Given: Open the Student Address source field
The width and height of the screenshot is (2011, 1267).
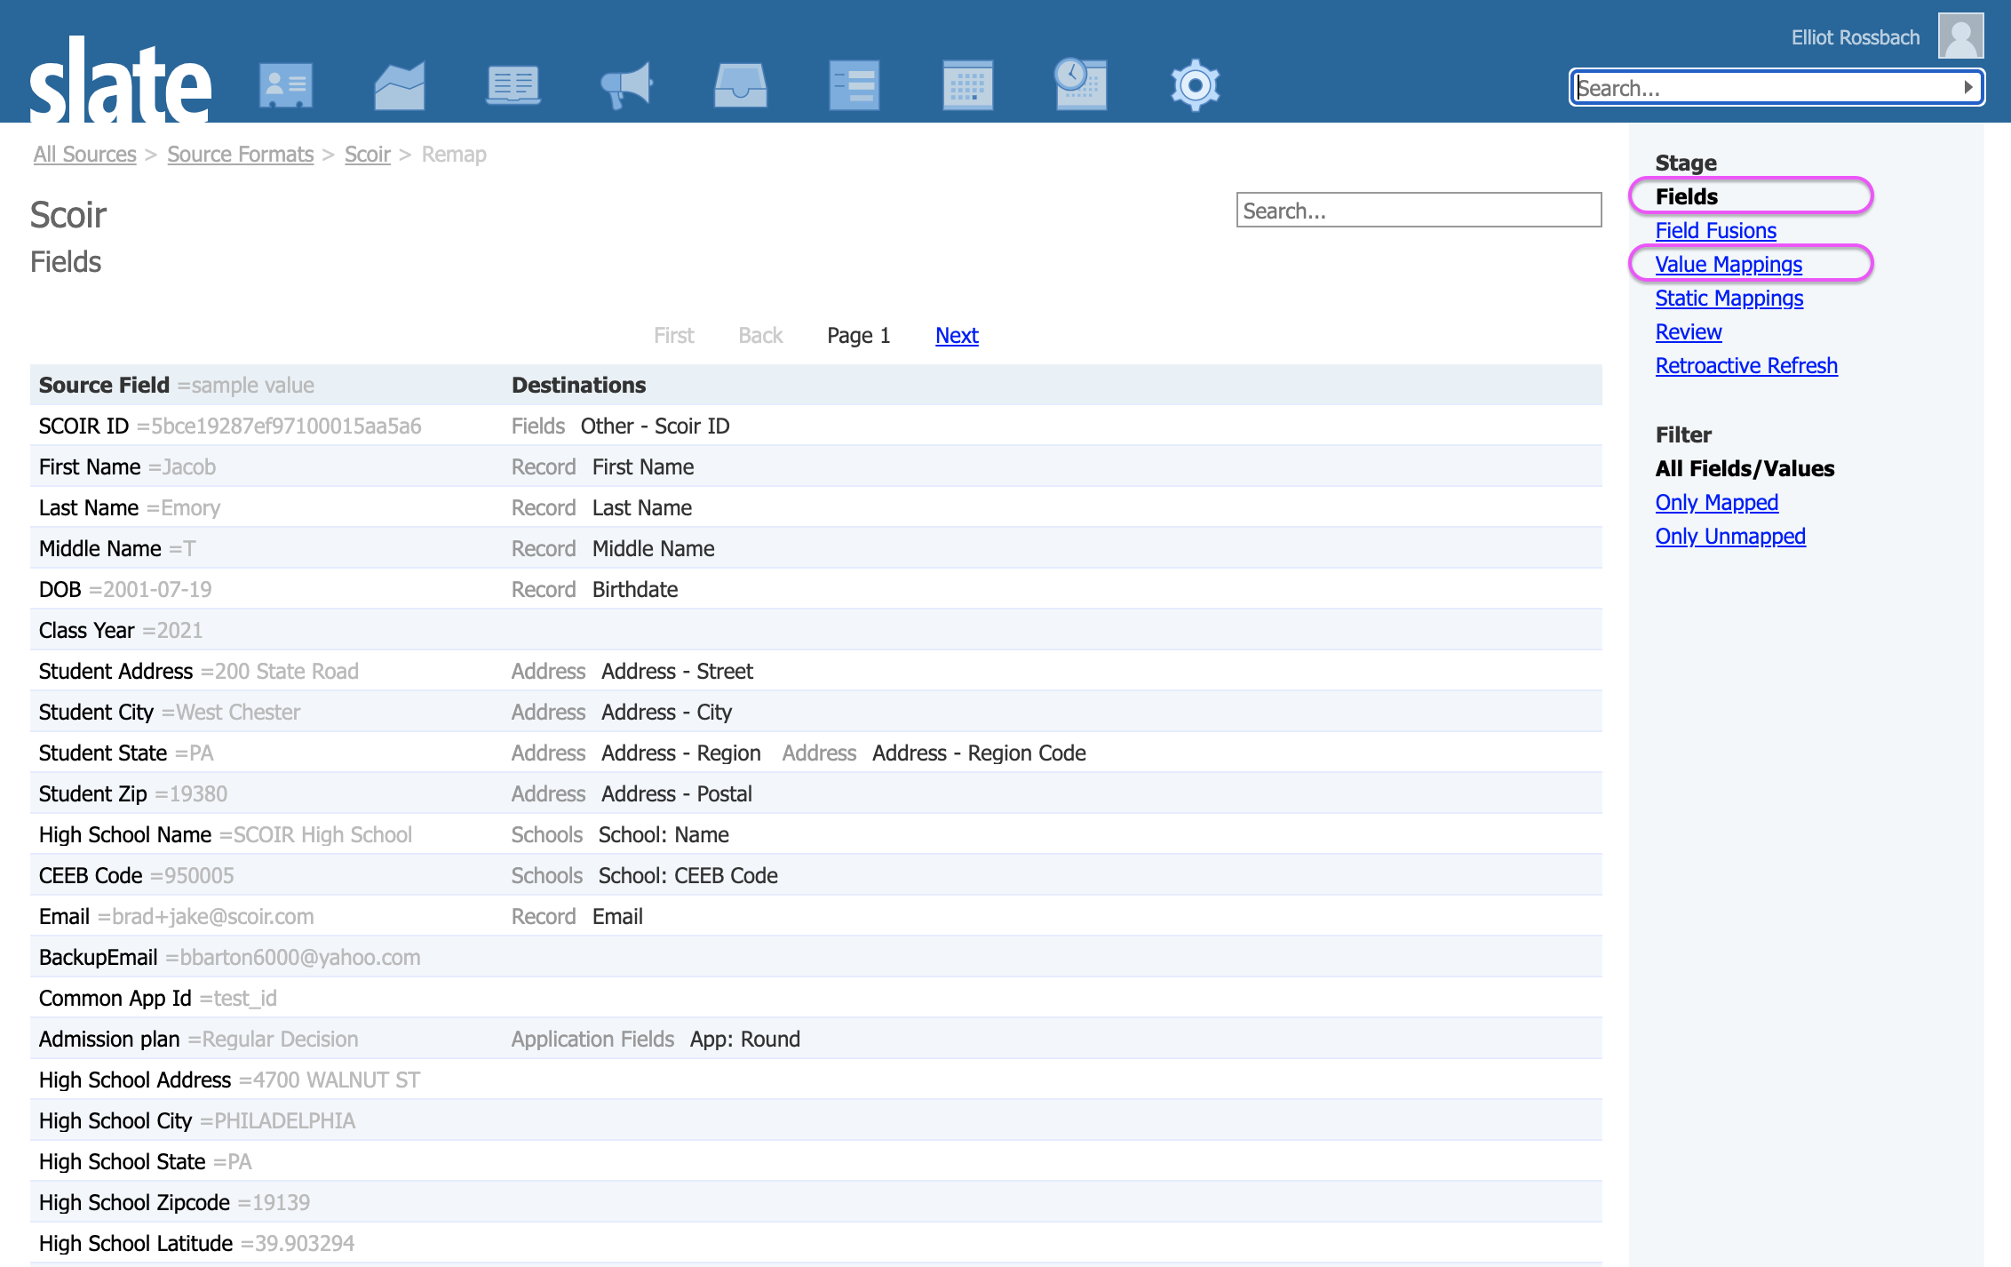Looking at the screenshot, I should point(115,671).
